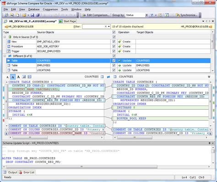Image resolution: width=217 pixels, height=182 pixels.
Task: Click the table icon next to left COUNTRIES label
Action: coord(102,77)
